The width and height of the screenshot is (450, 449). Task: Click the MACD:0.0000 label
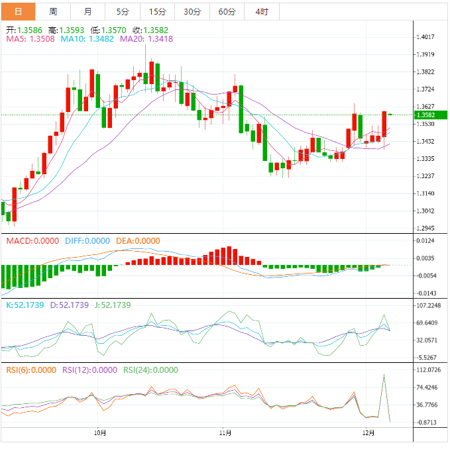pyautogui.click(x=32, y=241)
